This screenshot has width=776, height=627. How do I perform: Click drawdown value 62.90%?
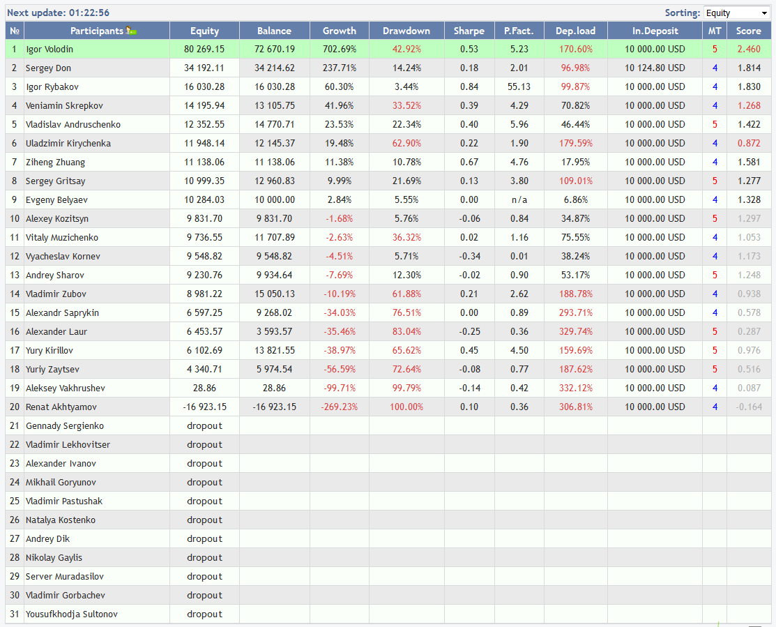click(406, 143)
